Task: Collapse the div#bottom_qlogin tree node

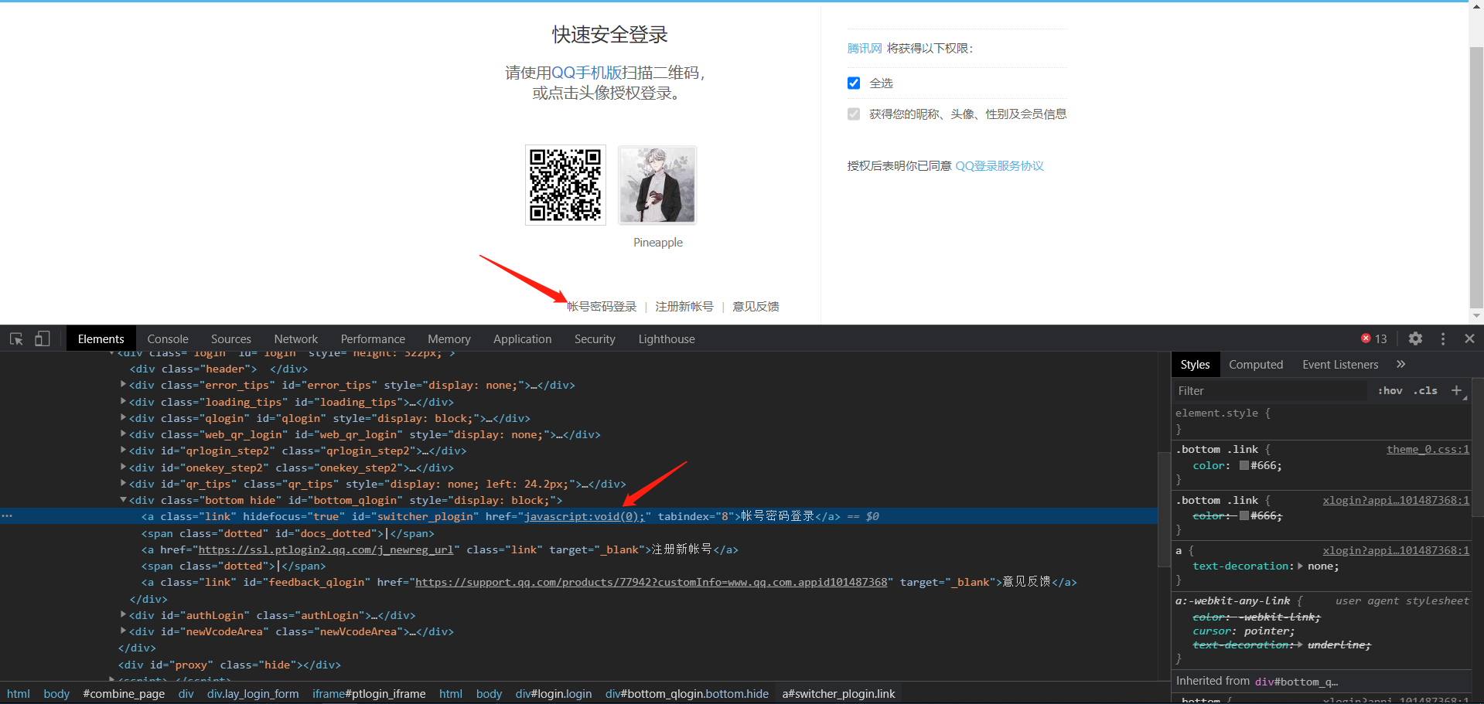Action: pyautogui.click(x=123, y=499)
